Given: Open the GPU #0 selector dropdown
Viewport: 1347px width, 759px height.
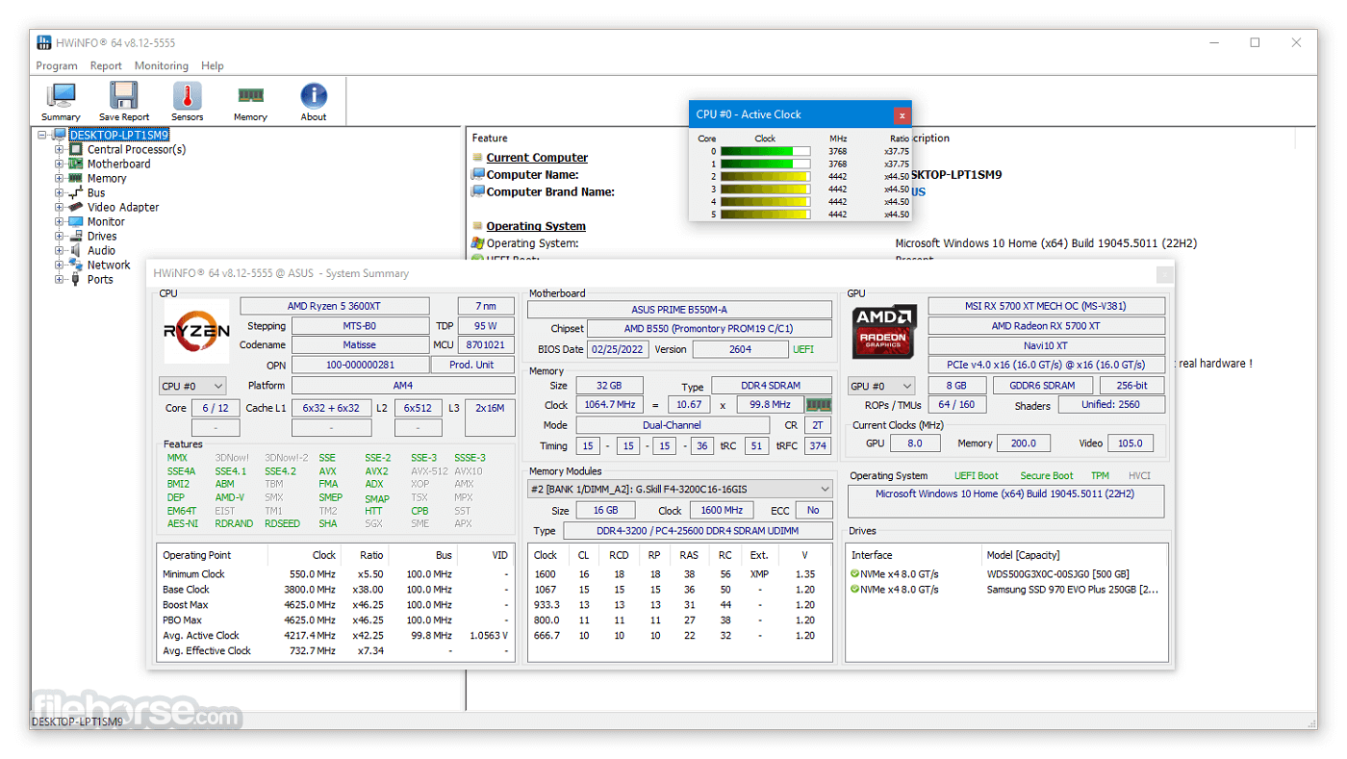Looking at the screenshot, I should pyautogui.click(x=881, y=386).
